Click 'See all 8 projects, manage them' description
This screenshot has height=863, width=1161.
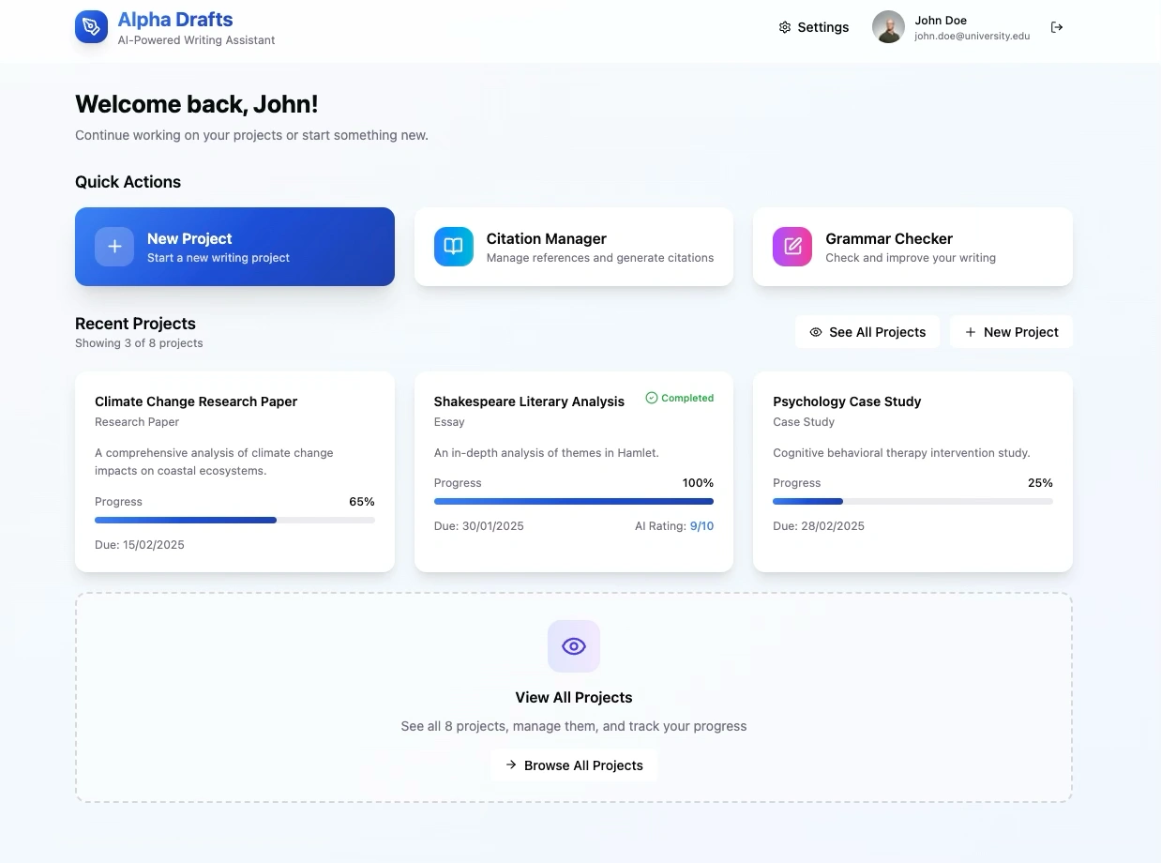574,726
